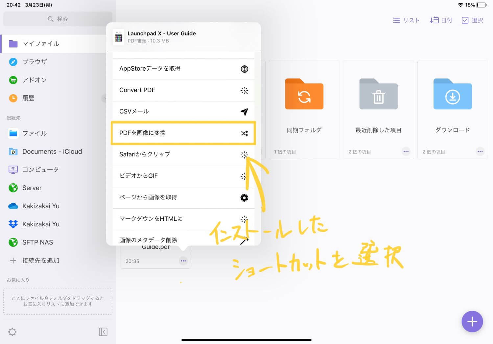Run the Convert PDF shortcut
Screen dimensions: 493x344
coord(183,90)
